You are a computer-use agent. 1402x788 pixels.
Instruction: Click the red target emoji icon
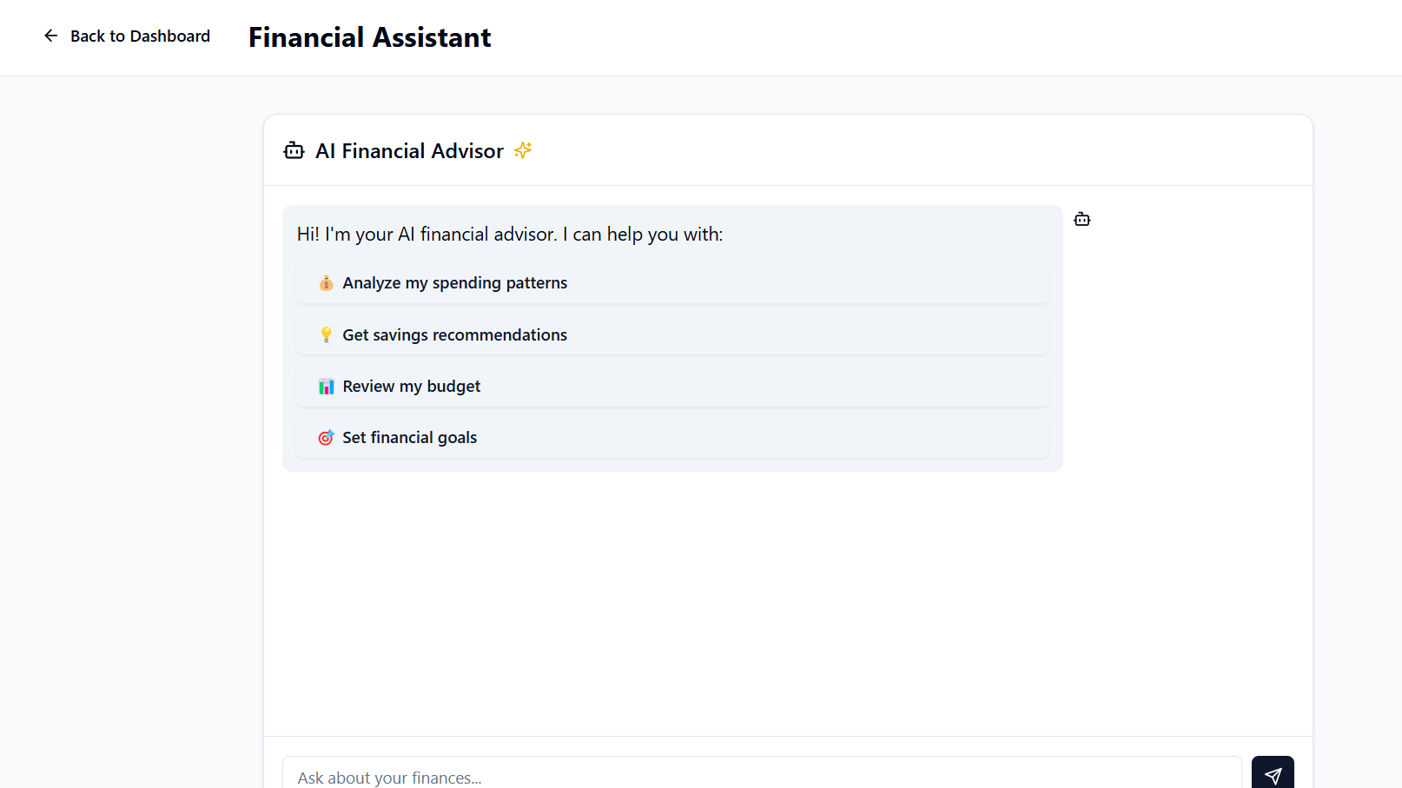click(x=327, y=438)
